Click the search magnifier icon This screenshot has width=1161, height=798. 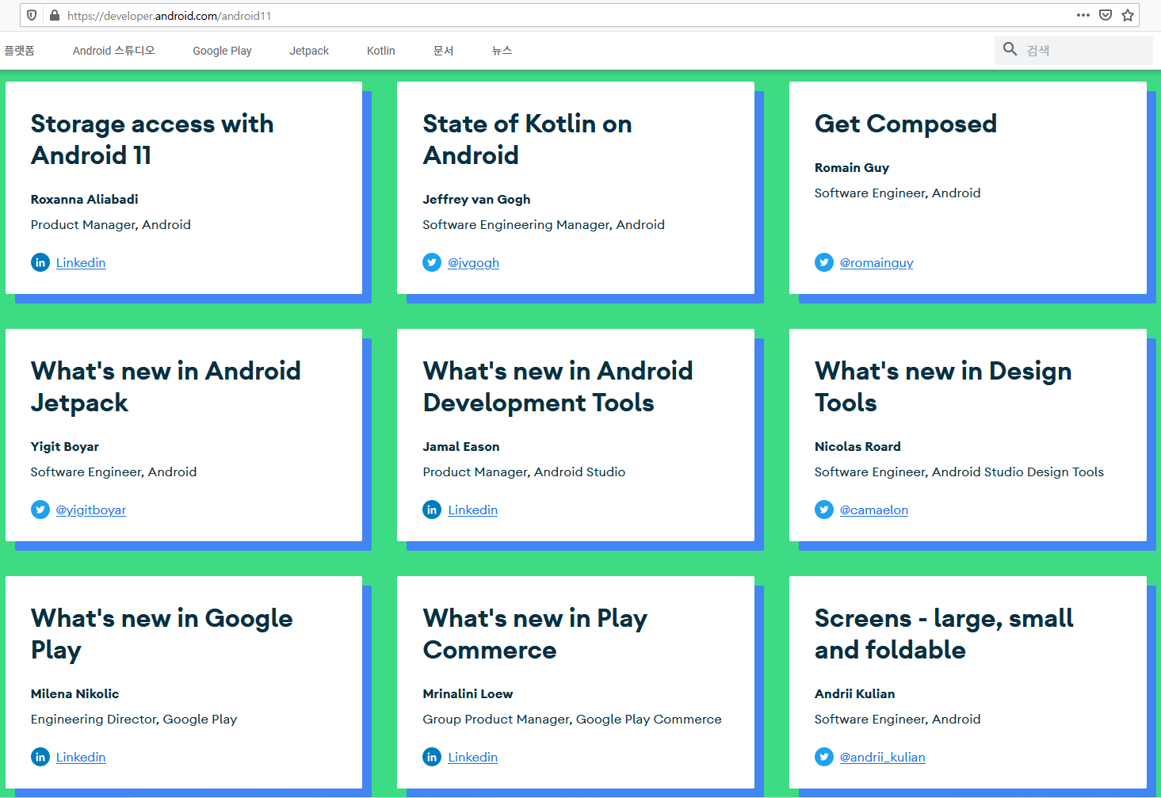pos(1010,49)
